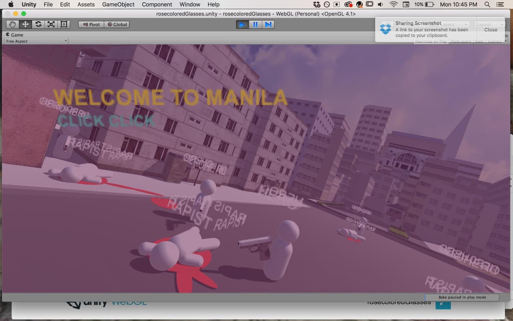Open the Apple menu
The height and width of the screenshot is (321, 513).
point(11,4)
